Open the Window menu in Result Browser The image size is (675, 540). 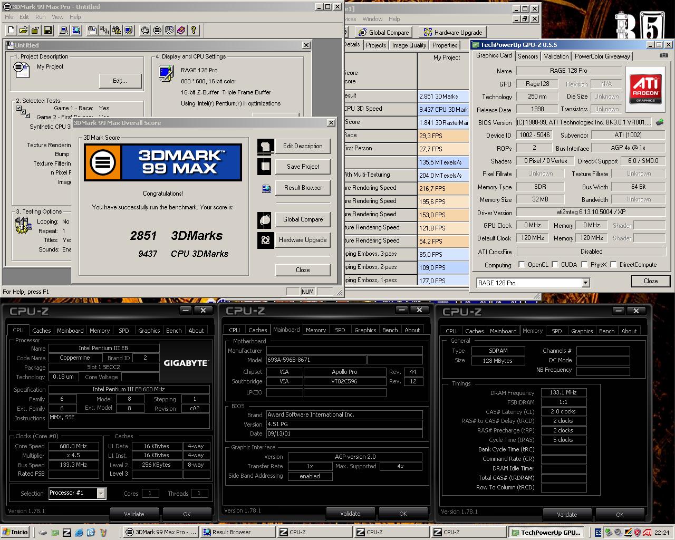(x=372, y=19)
